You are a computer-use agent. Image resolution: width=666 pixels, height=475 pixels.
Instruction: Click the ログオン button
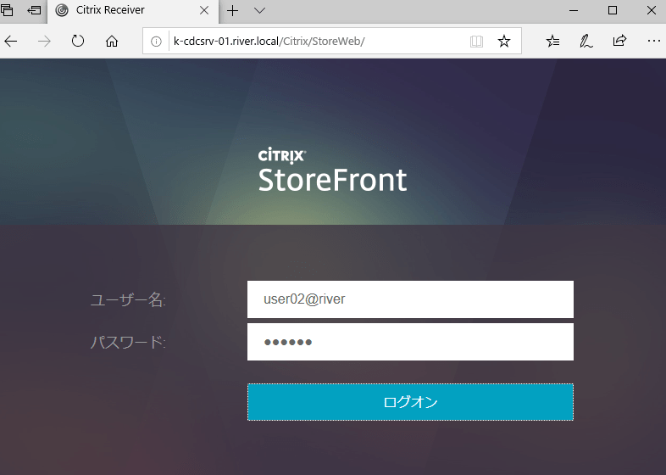[x=410, y=402]
